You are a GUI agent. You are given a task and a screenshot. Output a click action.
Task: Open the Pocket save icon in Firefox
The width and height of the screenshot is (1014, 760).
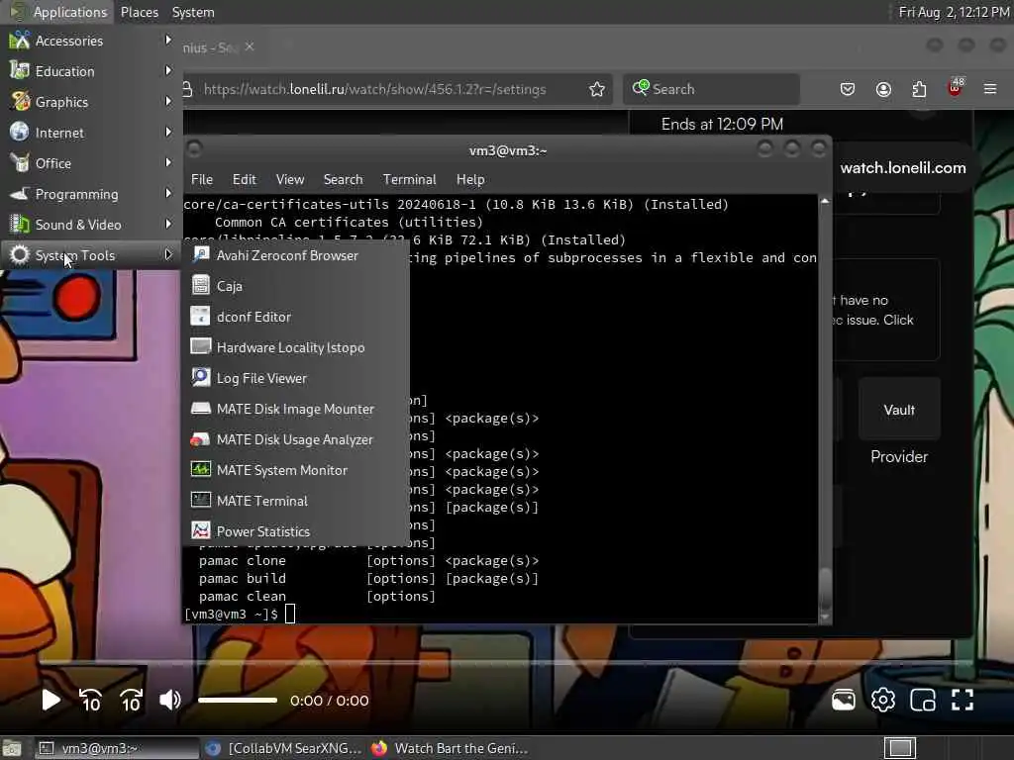point(848,89)
